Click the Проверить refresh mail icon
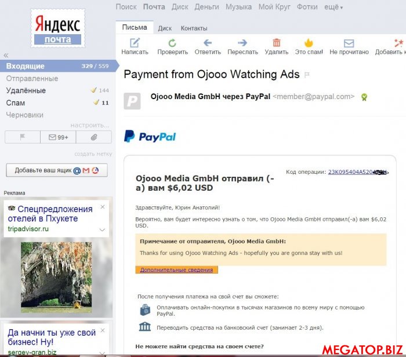This screenshot has height=357, width=406. (x=172, y=43)
